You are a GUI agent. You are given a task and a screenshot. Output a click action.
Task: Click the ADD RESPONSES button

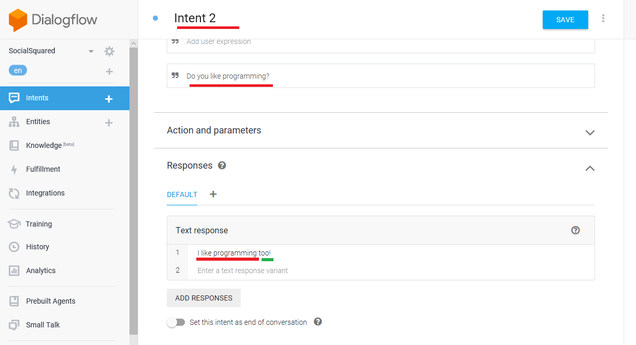coord(204,298)
